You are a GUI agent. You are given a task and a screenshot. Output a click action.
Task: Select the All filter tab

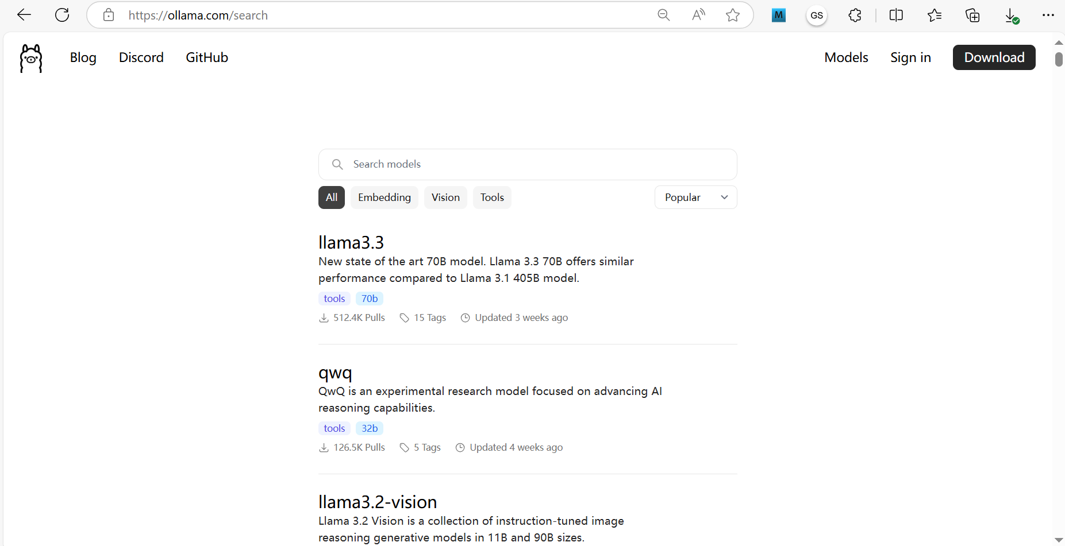pyautogui.click(x=332, y=198)
